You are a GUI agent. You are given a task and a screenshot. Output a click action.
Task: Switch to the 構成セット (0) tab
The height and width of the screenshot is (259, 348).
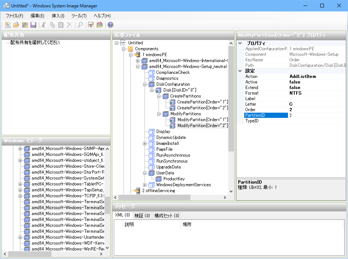point(166,215)
